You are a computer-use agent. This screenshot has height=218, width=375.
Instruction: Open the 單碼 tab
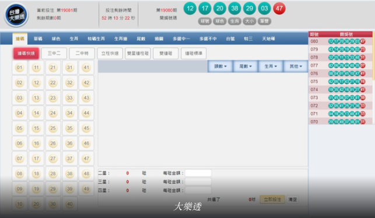(38, 38)
